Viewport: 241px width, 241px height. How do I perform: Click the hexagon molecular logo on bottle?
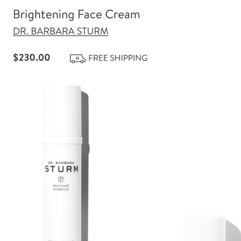coord(61,179)
